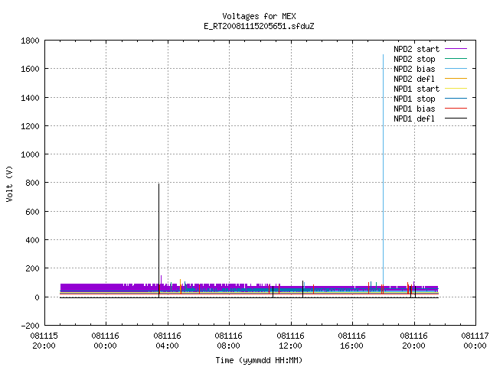Screen dimensions: 490x367
Task: Click the purple NPD2 start legend line
Action: (x=456, y=49)
